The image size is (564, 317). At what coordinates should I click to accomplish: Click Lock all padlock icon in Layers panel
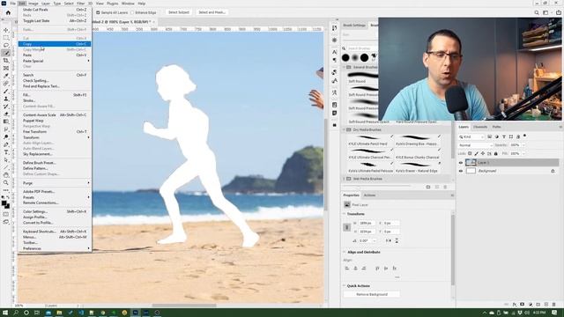click(495, 153)
